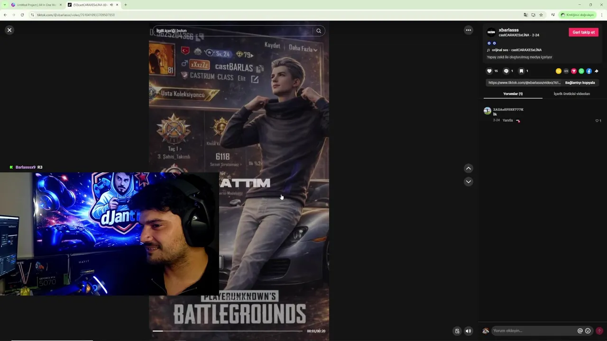
Task: Go to previous video with up chevron
Action: pos(469,168)
